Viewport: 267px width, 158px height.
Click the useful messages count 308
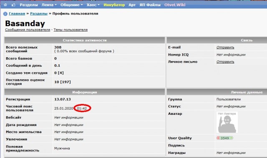(x=58, y=47)
